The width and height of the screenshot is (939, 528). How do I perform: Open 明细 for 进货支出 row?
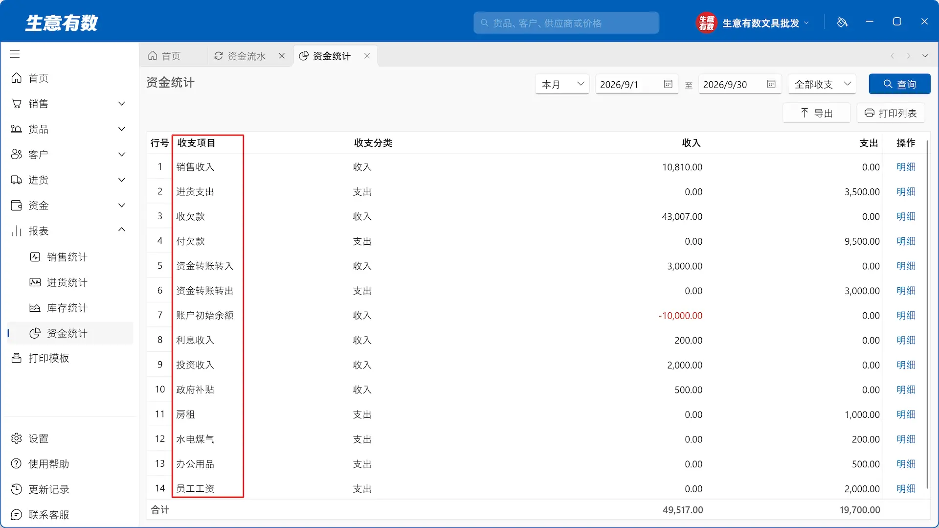tap(906, 192)
